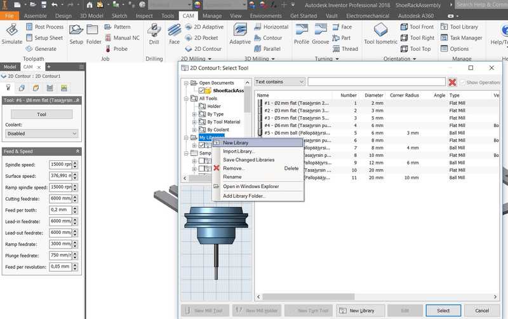
Task: Choose the Pattern tool
Action: click(x=117, y=27)
